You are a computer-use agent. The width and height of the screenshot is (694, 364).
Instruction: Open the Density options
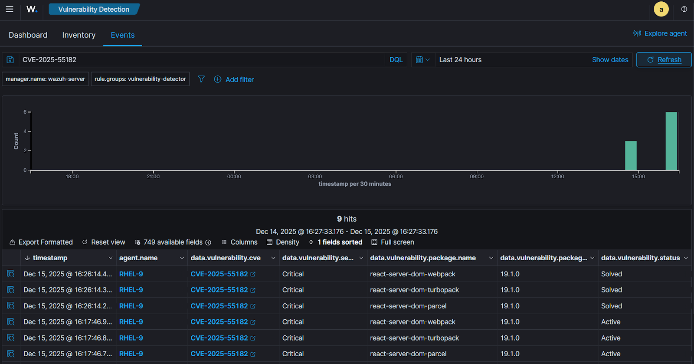tap(283, 242)
